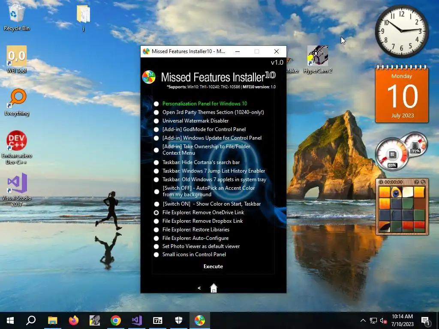
Task: Open taskbar Search magnifier
Action: 31,320
